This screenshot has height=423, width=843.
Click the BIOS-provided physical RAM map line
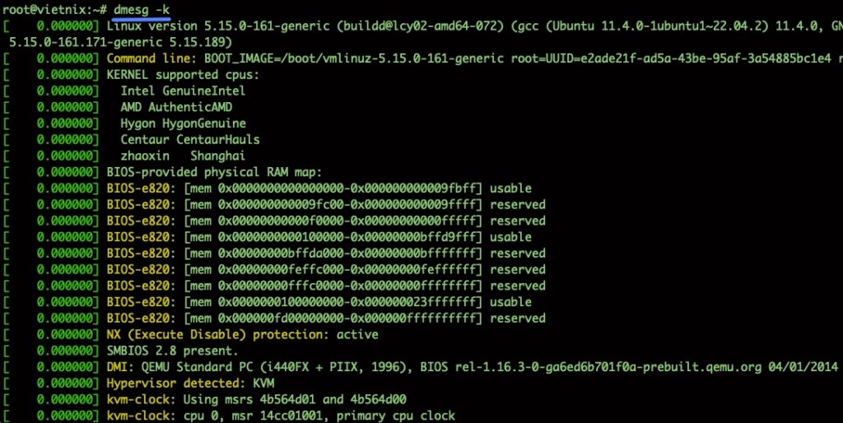tap(214, 172)
